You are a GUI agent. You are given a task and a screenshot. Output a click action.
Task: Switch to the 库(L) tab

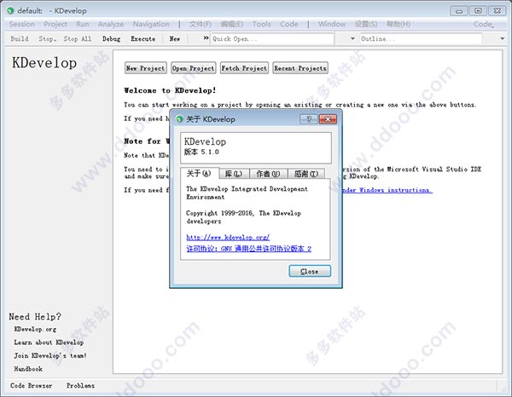234,174
